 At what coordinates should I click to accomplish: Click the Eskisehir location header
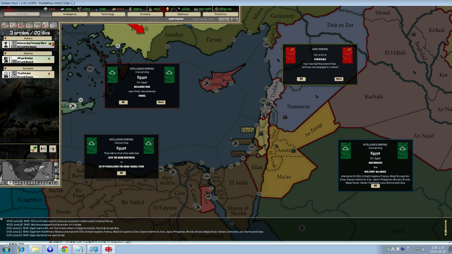pos(28,68)
